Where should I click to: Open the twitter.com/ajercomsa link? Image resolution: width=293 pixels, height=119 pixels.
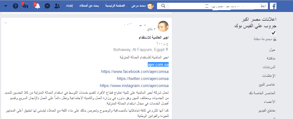(143, 79)
